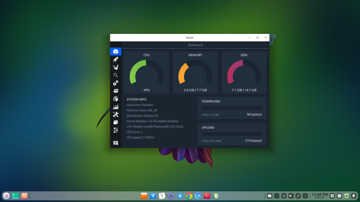Viewport: 360px width, 202px height.
Task: Click the Dashboard title header
Action: point(195,45)
